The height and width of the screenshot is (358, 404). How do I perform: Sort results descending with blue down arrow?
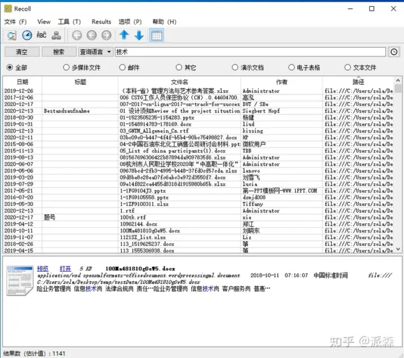[x=139, y=35]
